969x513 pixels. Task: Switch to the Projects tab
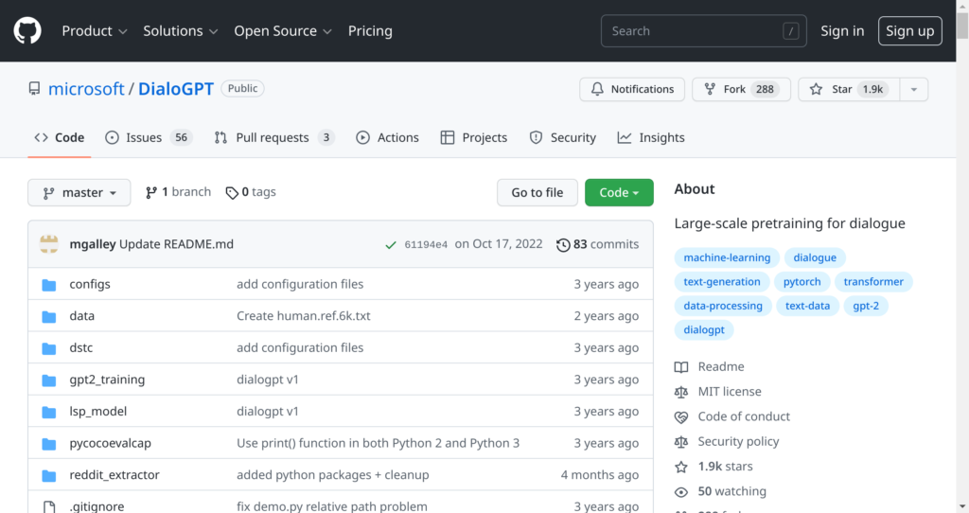(x=474, y=138)
